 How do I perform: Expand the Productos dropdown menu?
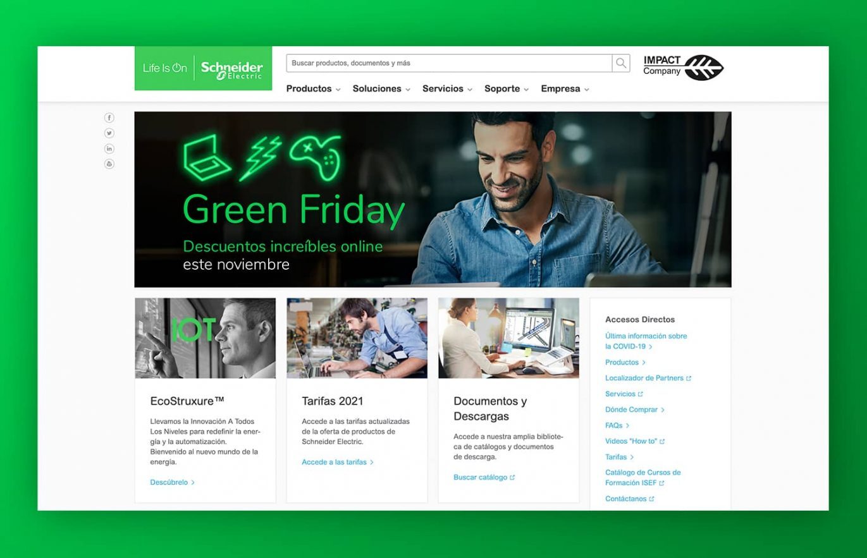point(313,89)
